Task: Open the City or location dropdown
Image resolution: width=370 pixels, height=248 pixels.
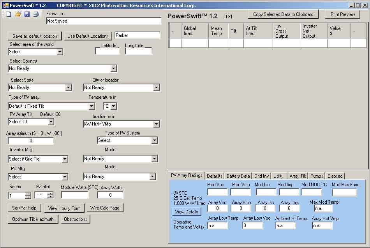Action: [156, 87]
